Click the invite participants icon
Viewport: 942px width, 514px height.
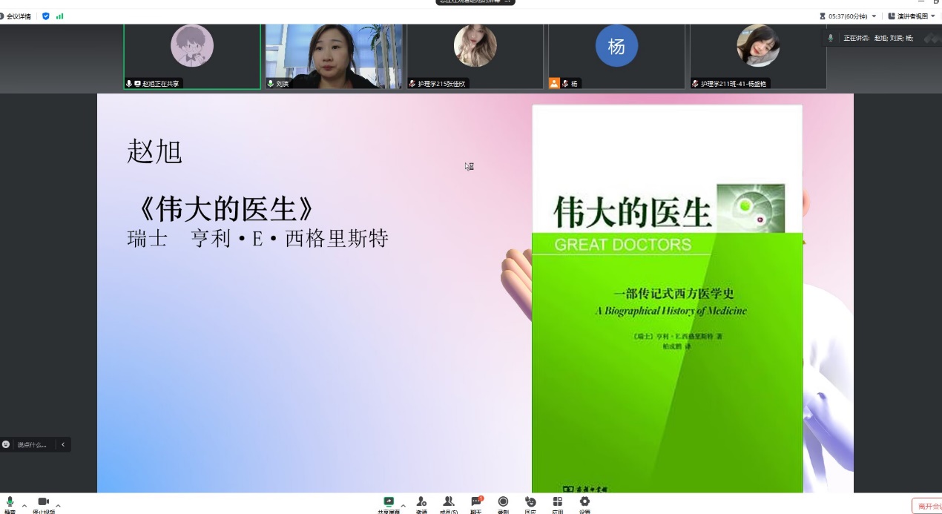pos(421,502)
